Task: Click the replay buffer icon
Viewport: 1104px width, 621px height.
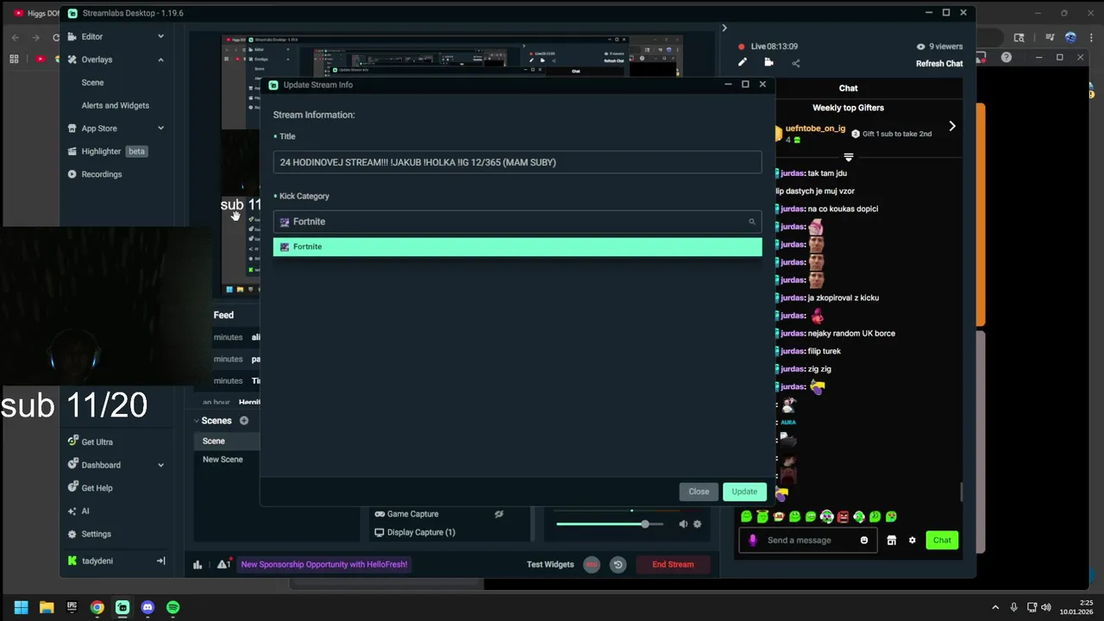Action: (x=618, y=565)
